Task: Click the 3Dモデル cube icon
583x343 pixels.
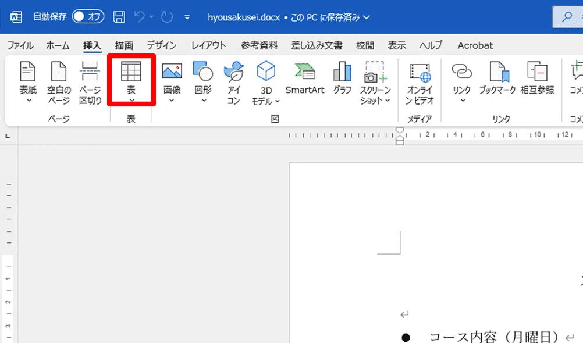Action: (x=266, y=71)
